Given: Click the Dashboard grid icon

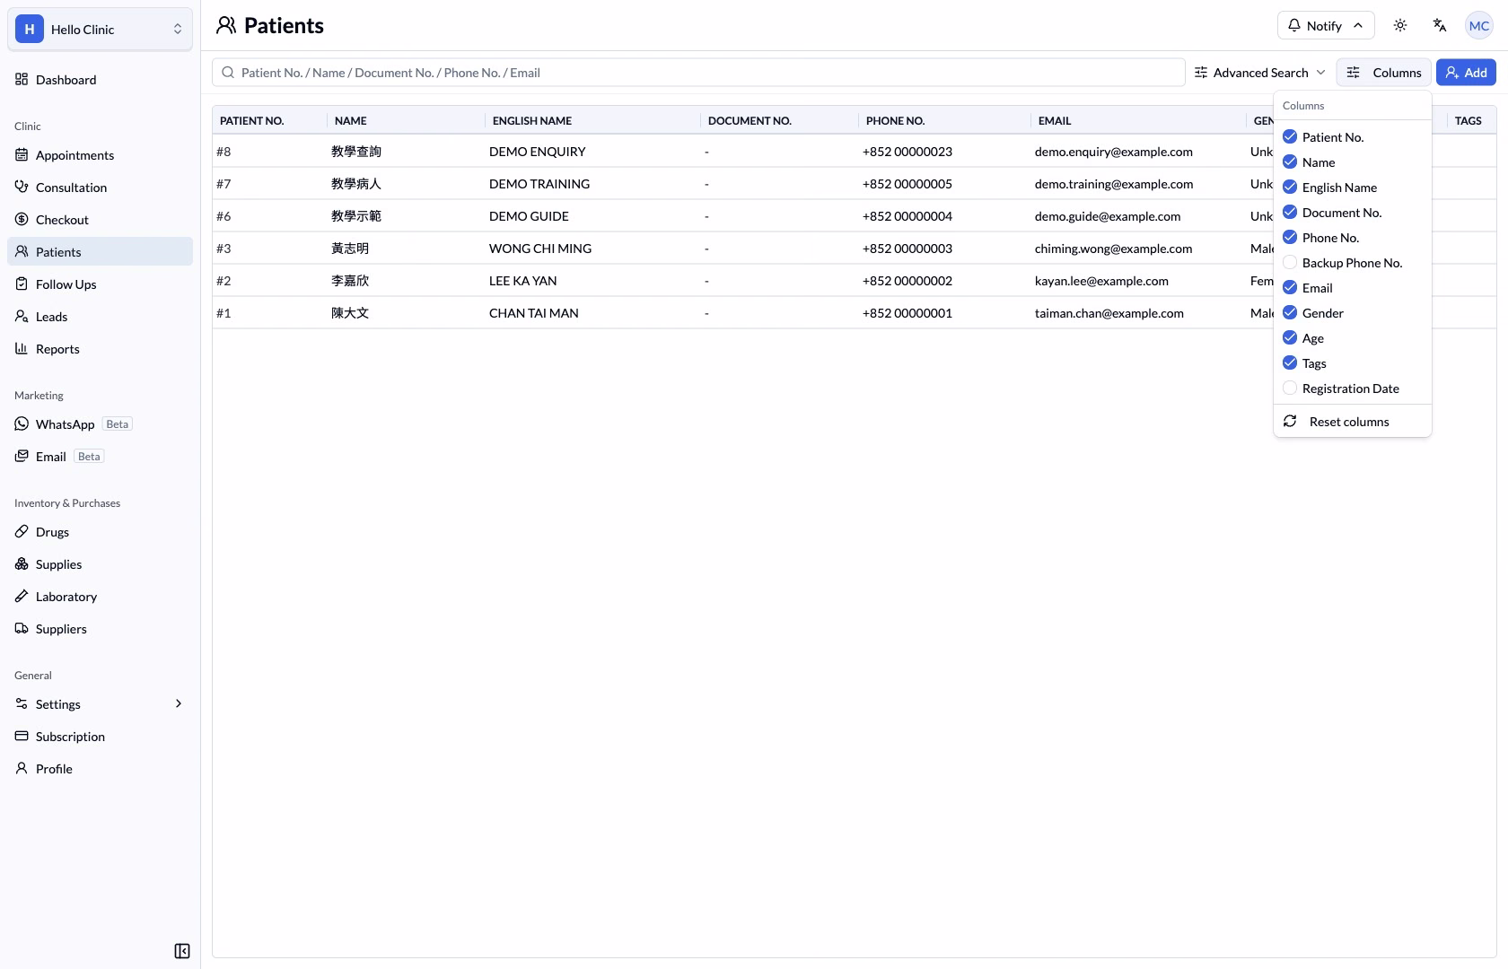Looking at the screenshot, I should point(22,80).
